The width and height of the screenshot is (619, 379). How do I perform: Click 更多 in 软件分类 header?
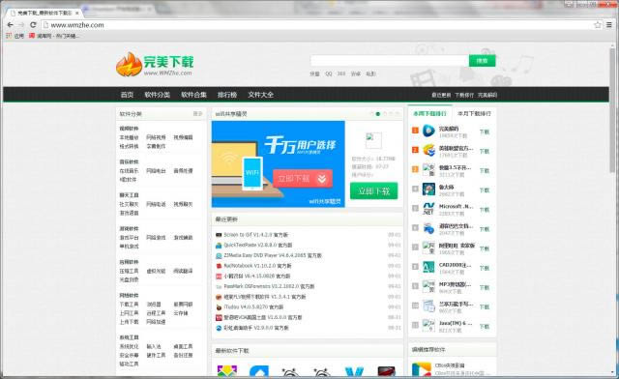[x=197, y=114]
